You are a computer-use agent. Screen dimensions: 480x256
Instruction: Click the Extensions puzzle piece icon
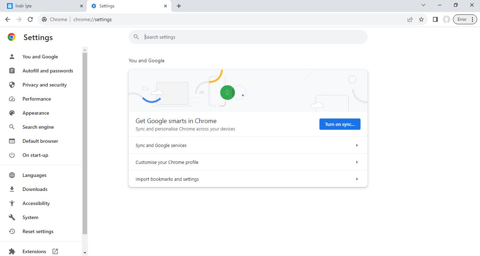12,251
